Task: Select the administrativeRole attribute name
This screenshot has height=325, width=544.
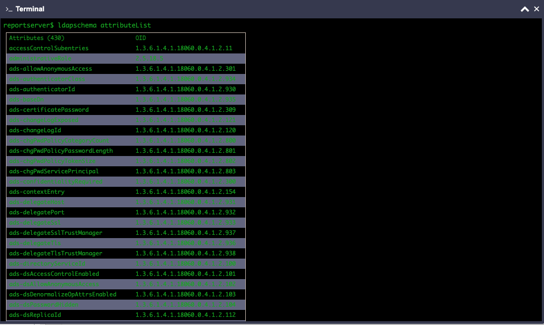Action: (40, 58)
